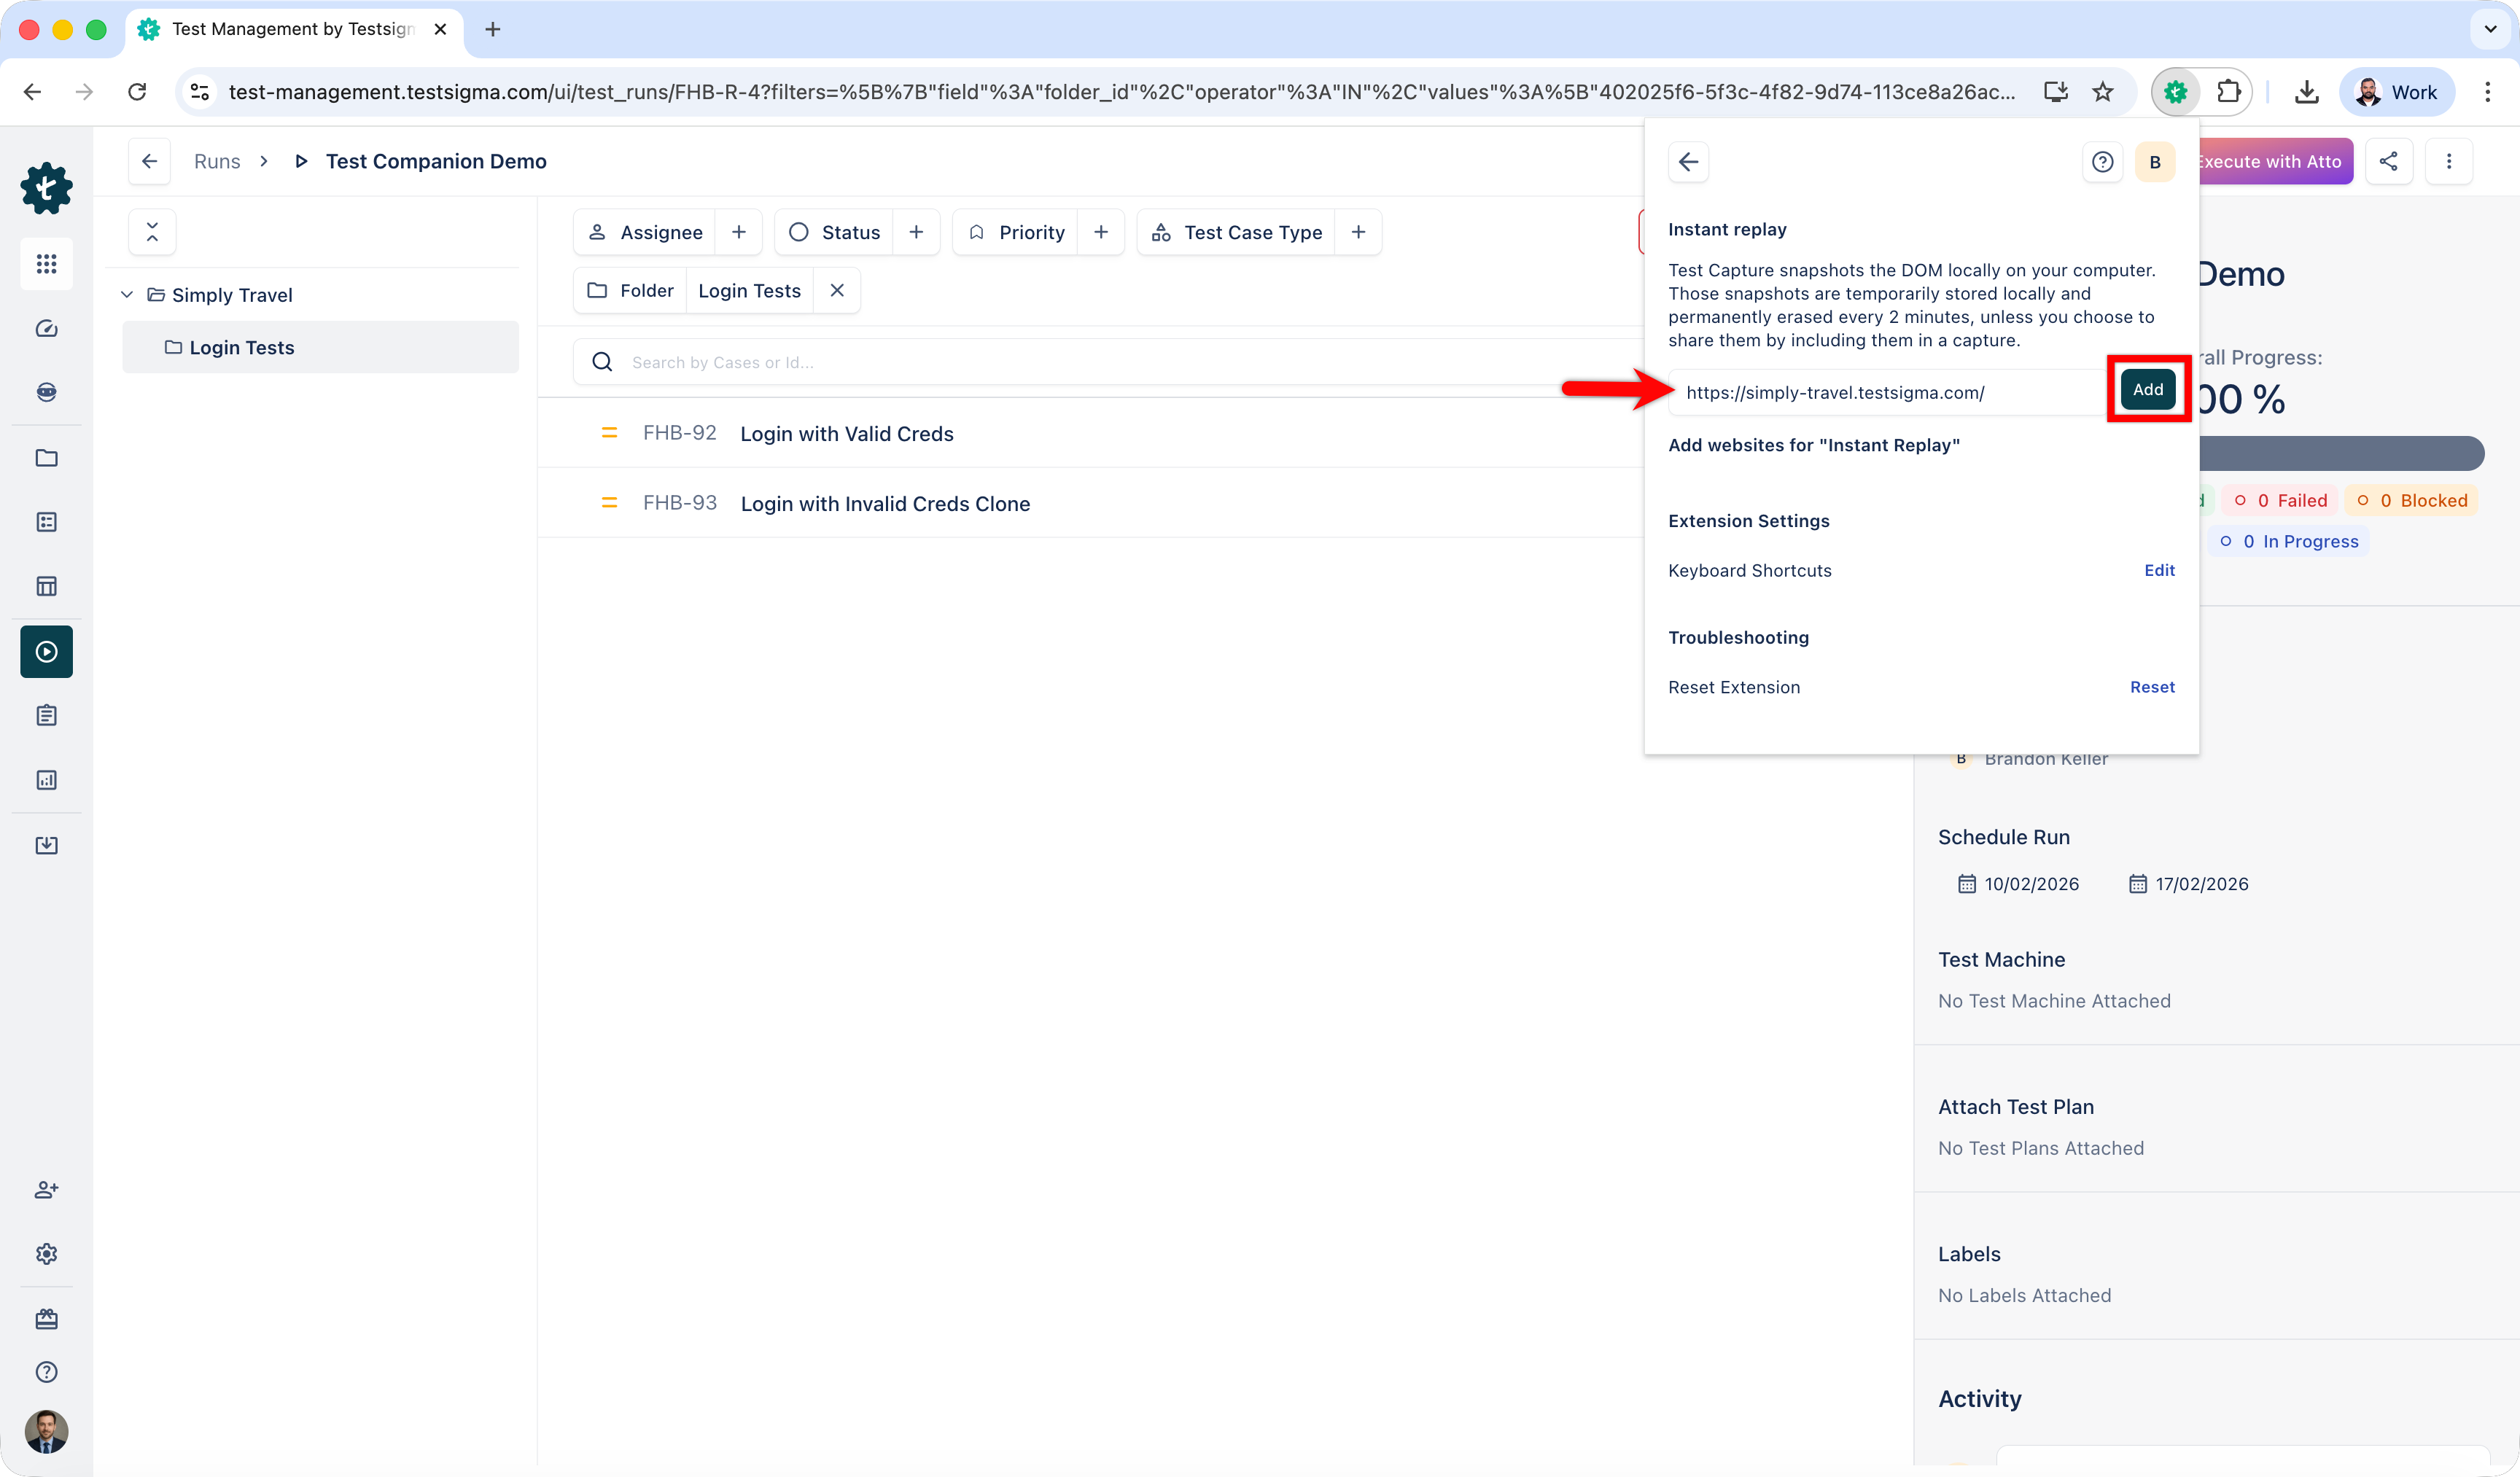The height and width of the screenshot is (1477, 2520).
Task: Click the share icon button
Action: (2388, 161)
